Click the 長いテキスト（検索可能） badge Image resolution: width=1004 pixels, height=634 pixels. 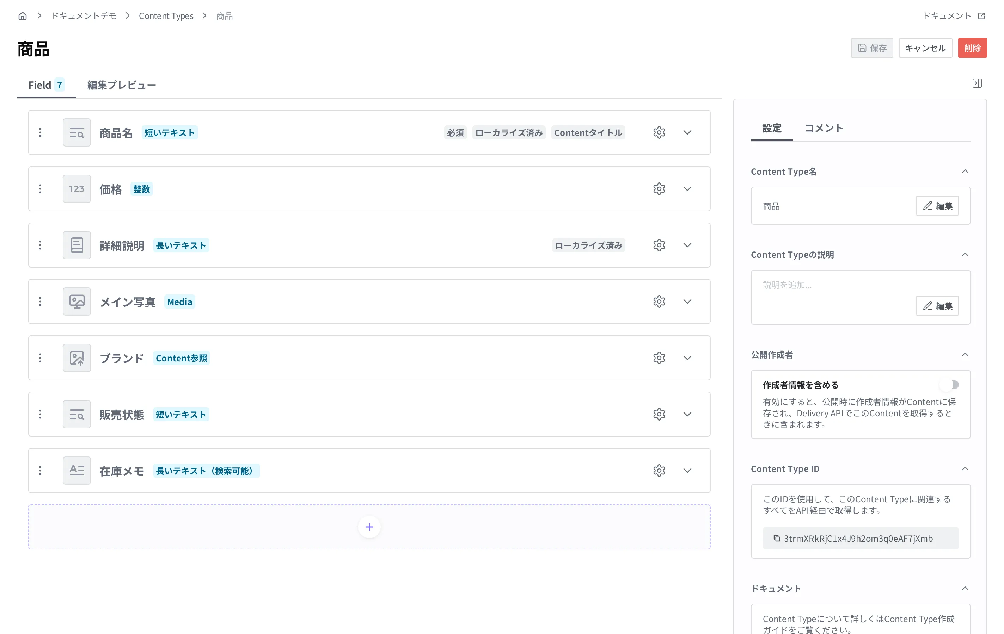206,470
